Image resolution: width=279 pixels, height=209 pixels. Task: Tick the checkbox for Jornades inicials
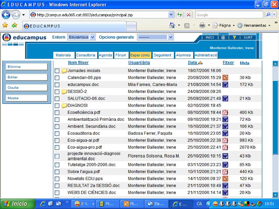click(57, 71)
